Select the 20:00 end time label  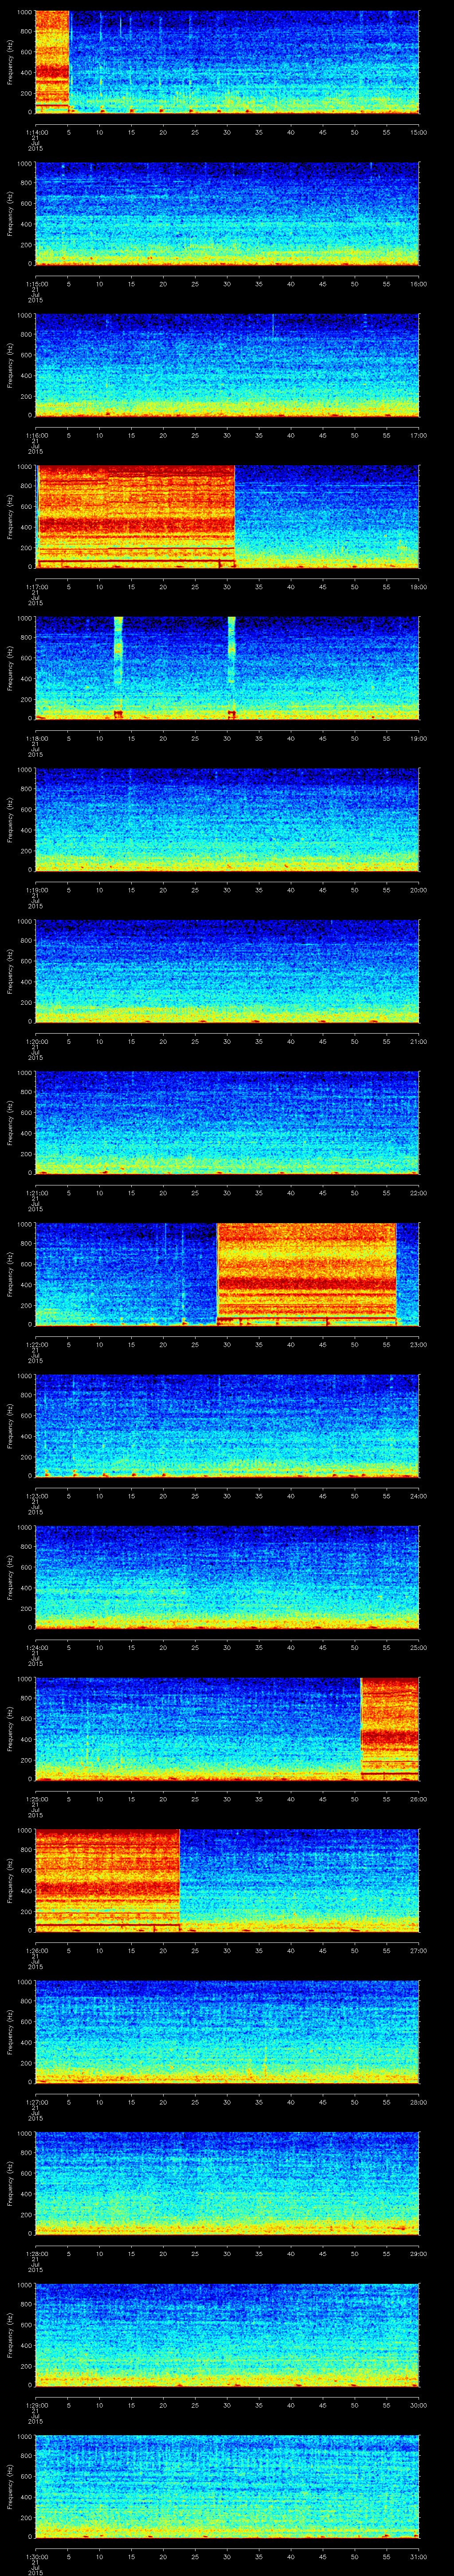[x=419, y=890]
